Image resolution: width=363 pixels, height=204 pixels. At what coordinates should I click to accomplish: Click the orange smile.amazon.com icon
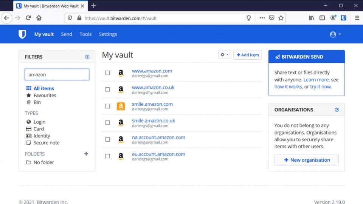(x=121, y=107)
